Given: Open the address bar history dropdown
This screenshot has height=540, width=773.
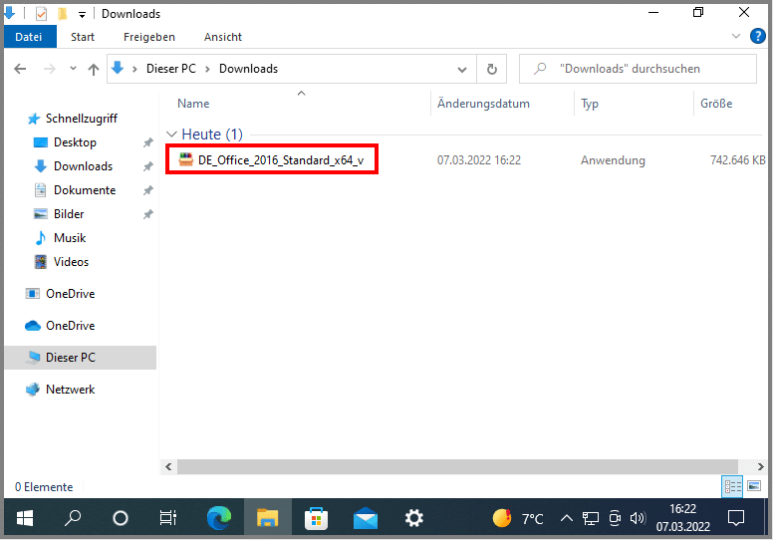Looking at the screenshot, I should coord(462,69).
